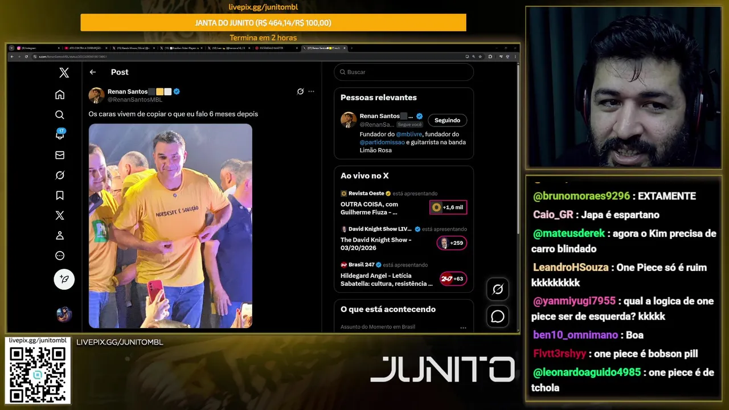Click the +259 listeners badge
The height and width of the screenshot is (410, 729).
(452, 243)
